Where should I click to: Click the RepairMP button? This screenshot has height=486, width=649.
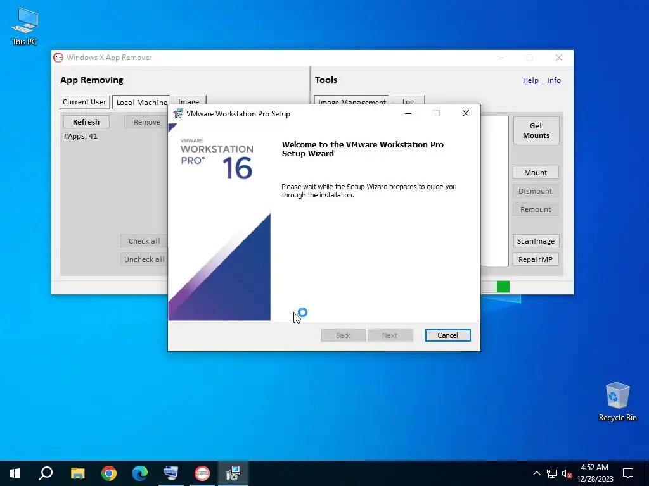(x=536, y=259)
